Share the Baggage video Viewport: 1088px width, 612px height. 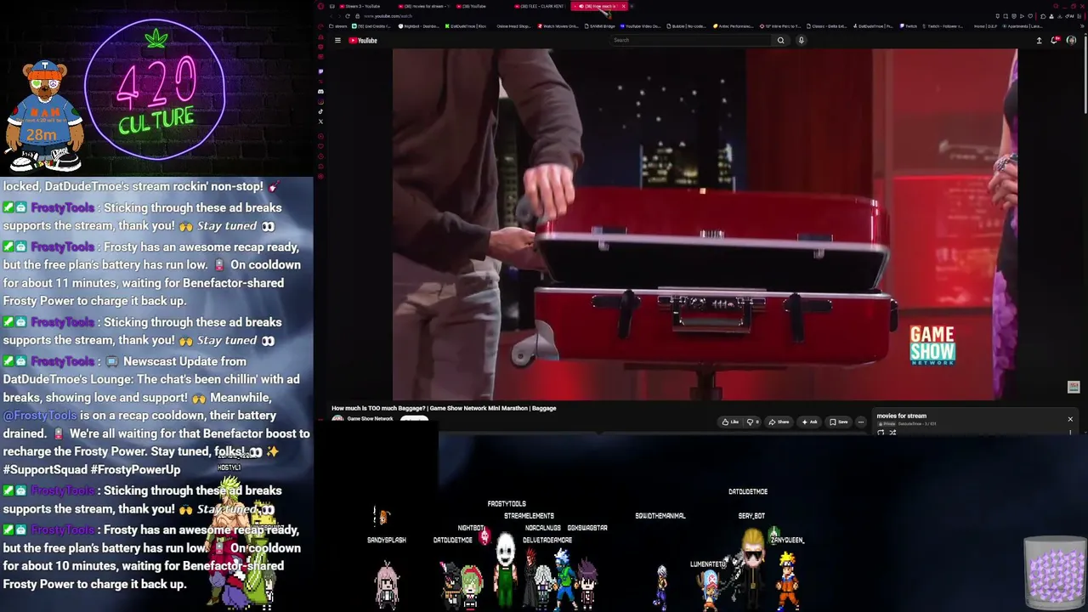(x=779, y=422)
